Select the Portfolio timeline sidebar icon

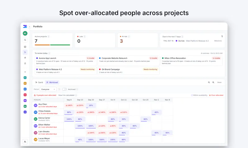(25, 52)
